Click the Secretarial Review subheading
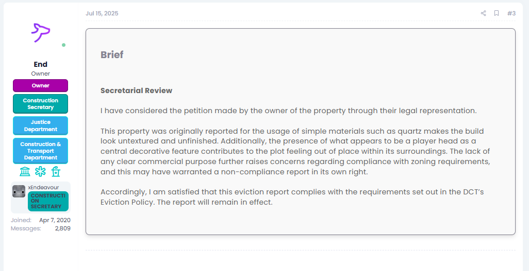 [136, 91]
